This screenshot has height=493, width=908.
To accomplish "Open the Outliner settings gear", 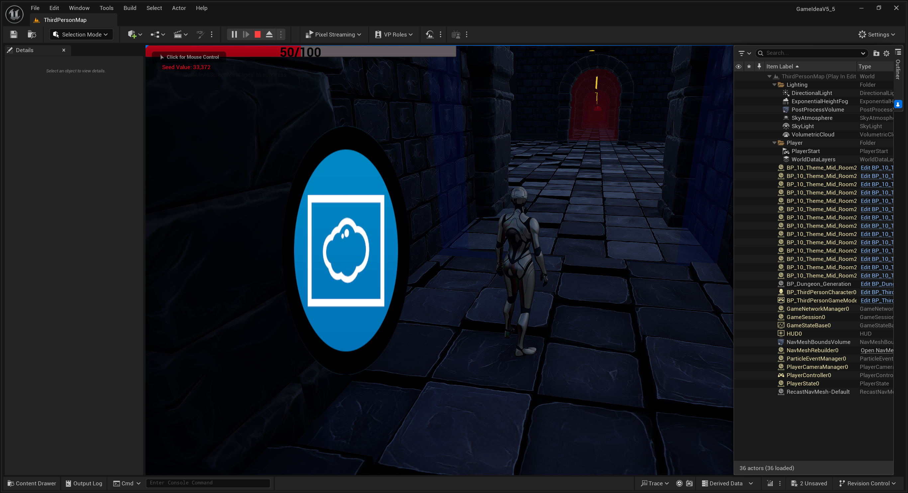I will click(x=886, y=53).
